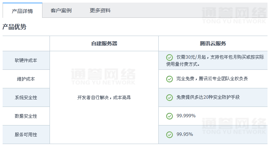Click green checkmark beside 99.95%
The image size is (272, 147).
[x=169, y=134]
